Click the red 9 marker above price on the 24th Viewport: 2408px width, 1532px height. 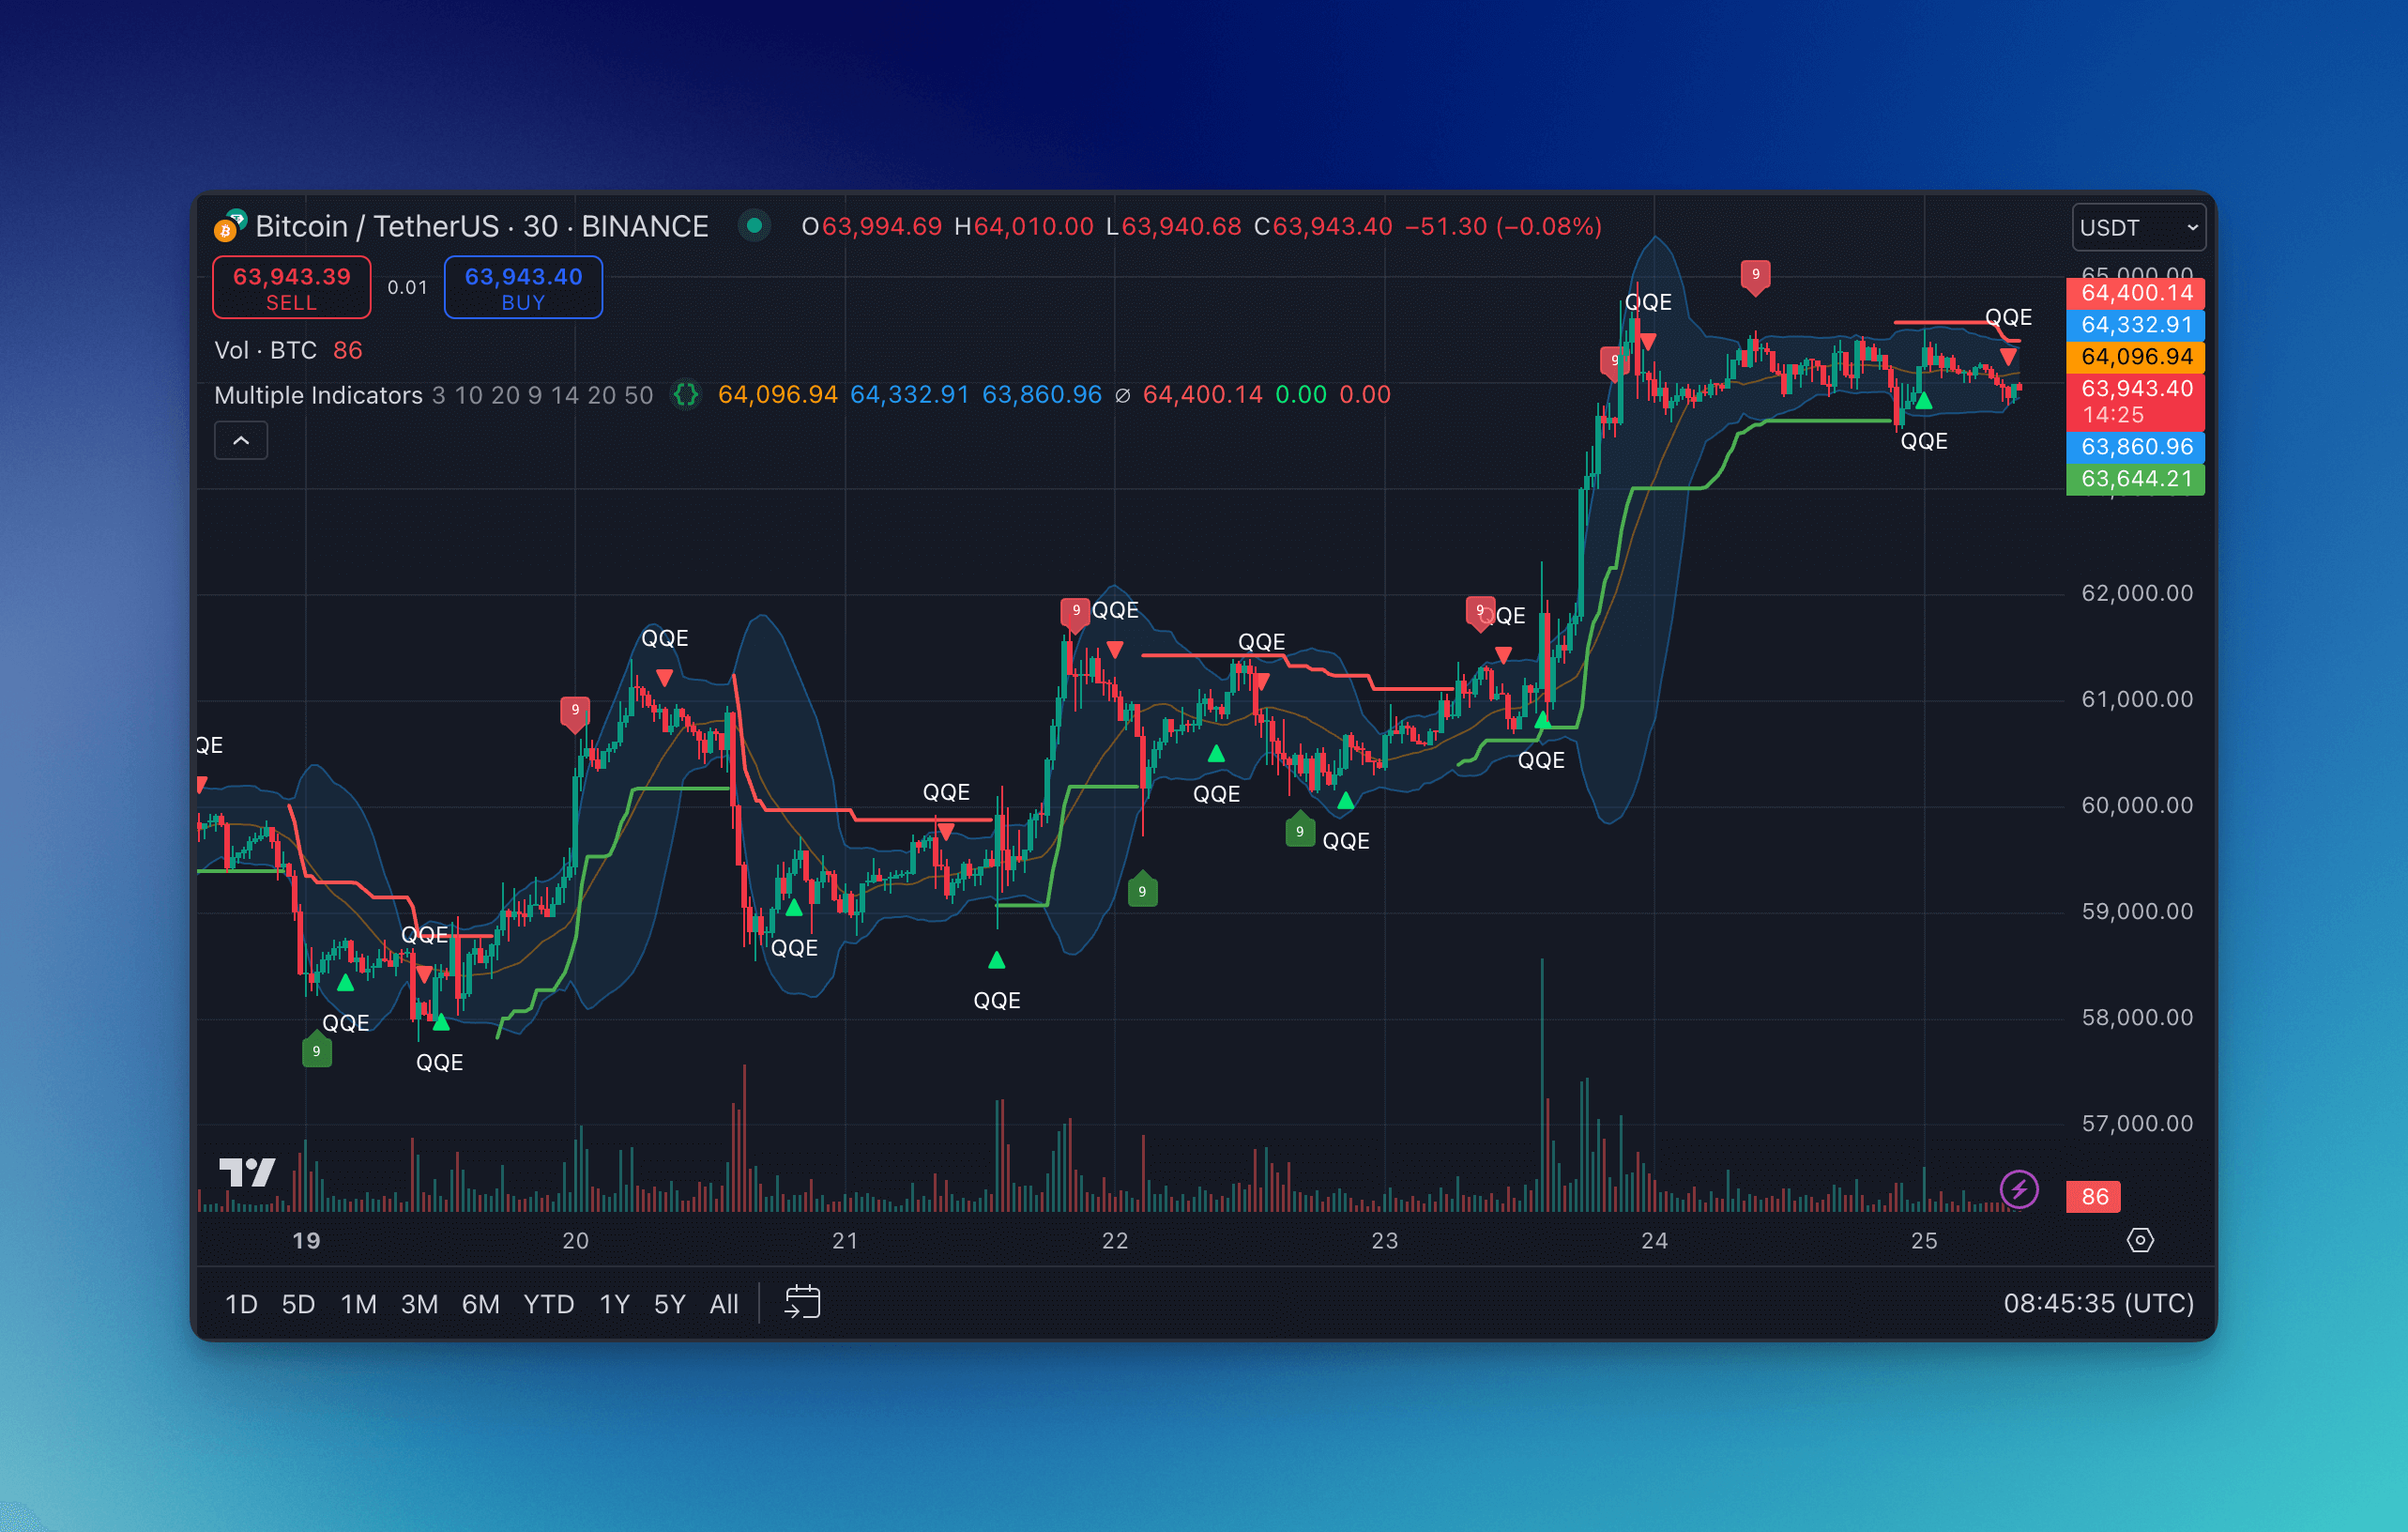coord(1755,275)
